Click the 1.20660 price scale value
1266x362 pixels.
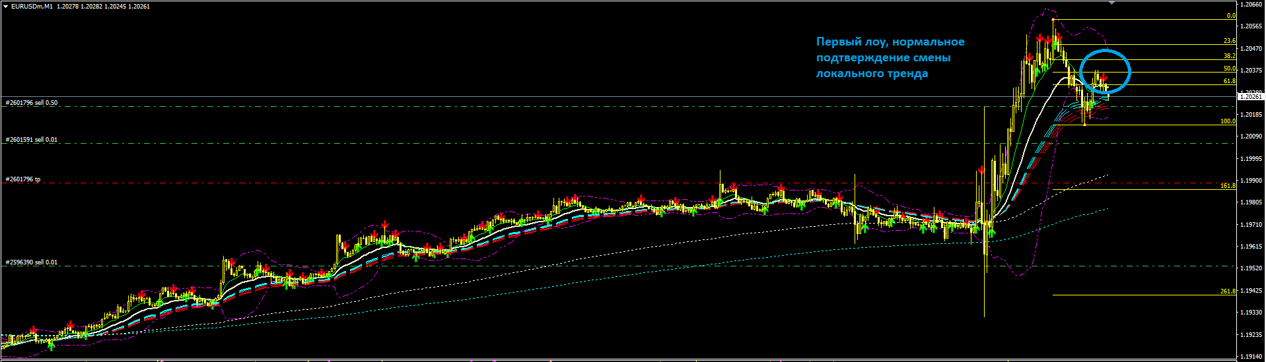1252,5
